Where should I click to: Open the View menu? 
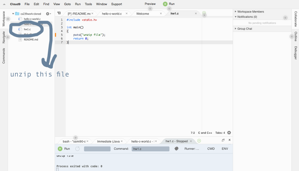[57, 4]
